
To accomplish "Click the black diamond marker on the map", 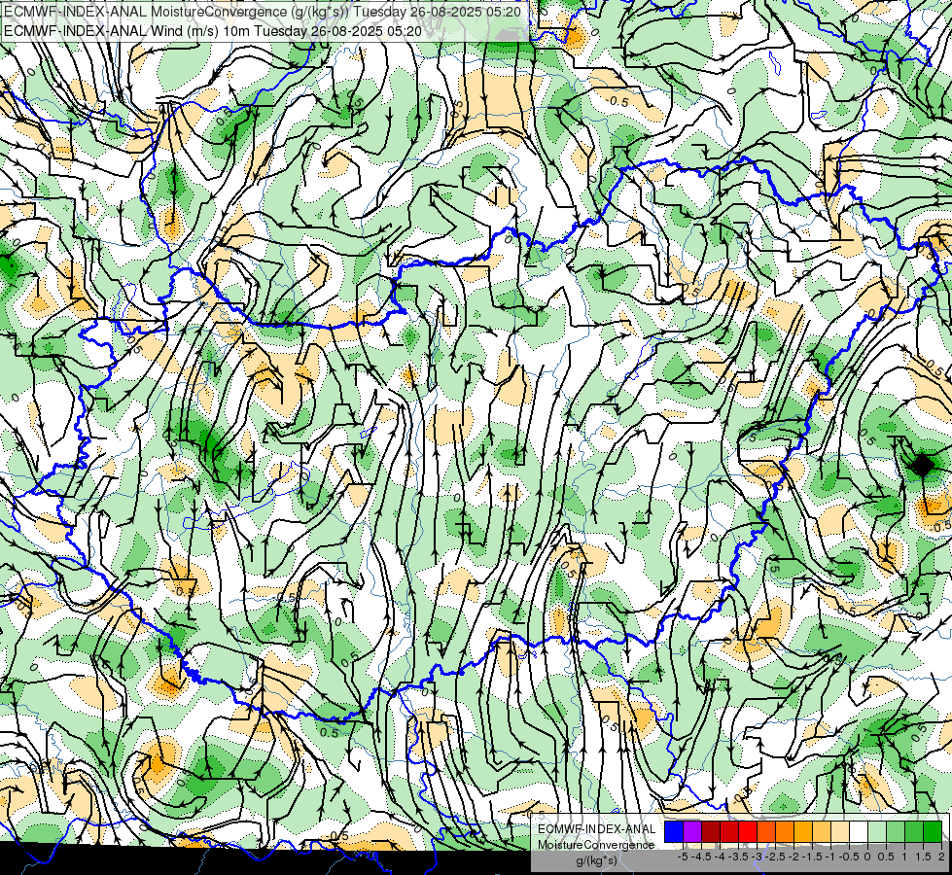I will (922, 465).
